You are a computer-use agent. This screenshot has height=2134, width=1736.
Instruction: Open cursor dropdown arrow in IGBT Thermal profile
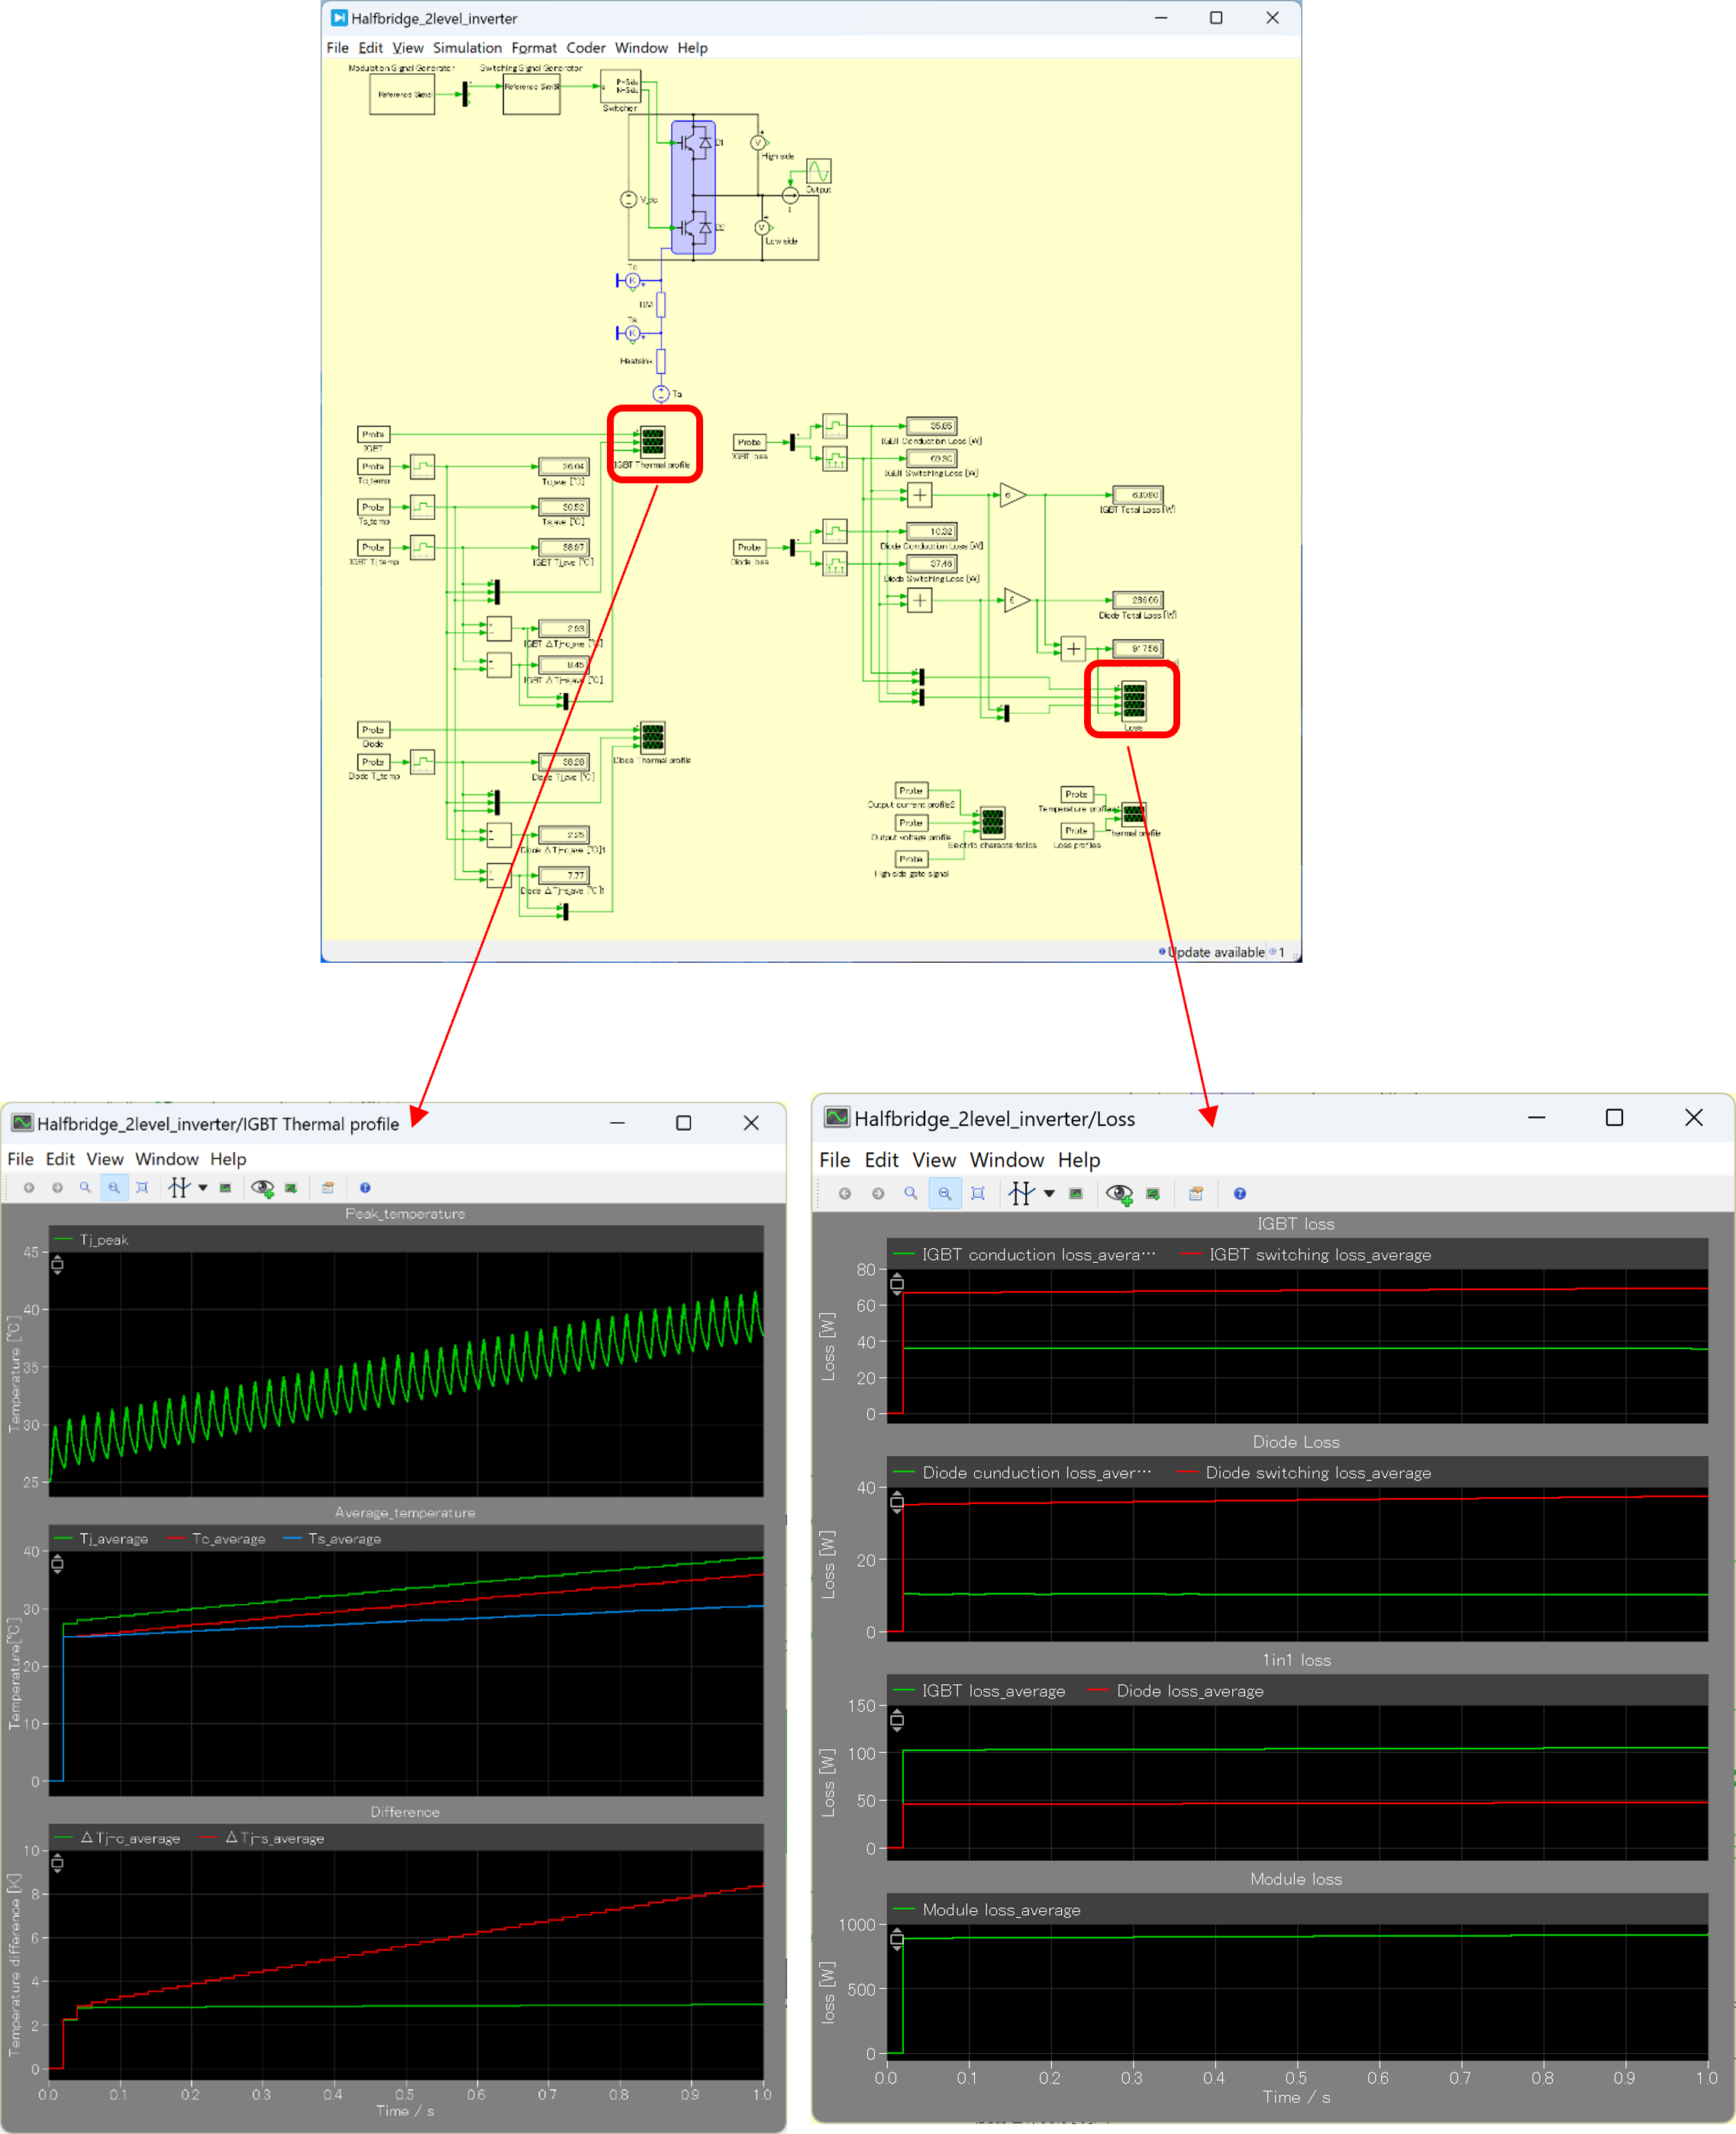coord(203,1187)
